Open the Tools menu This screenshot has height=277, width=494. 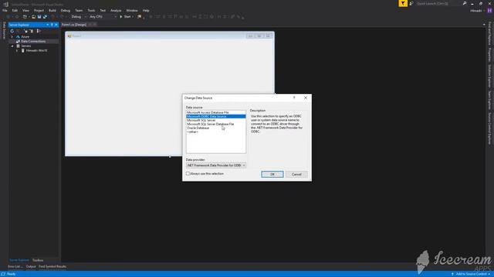click(x=91, y=10)
